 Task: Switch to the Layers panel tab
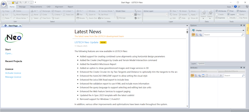(x=194, y=64)
